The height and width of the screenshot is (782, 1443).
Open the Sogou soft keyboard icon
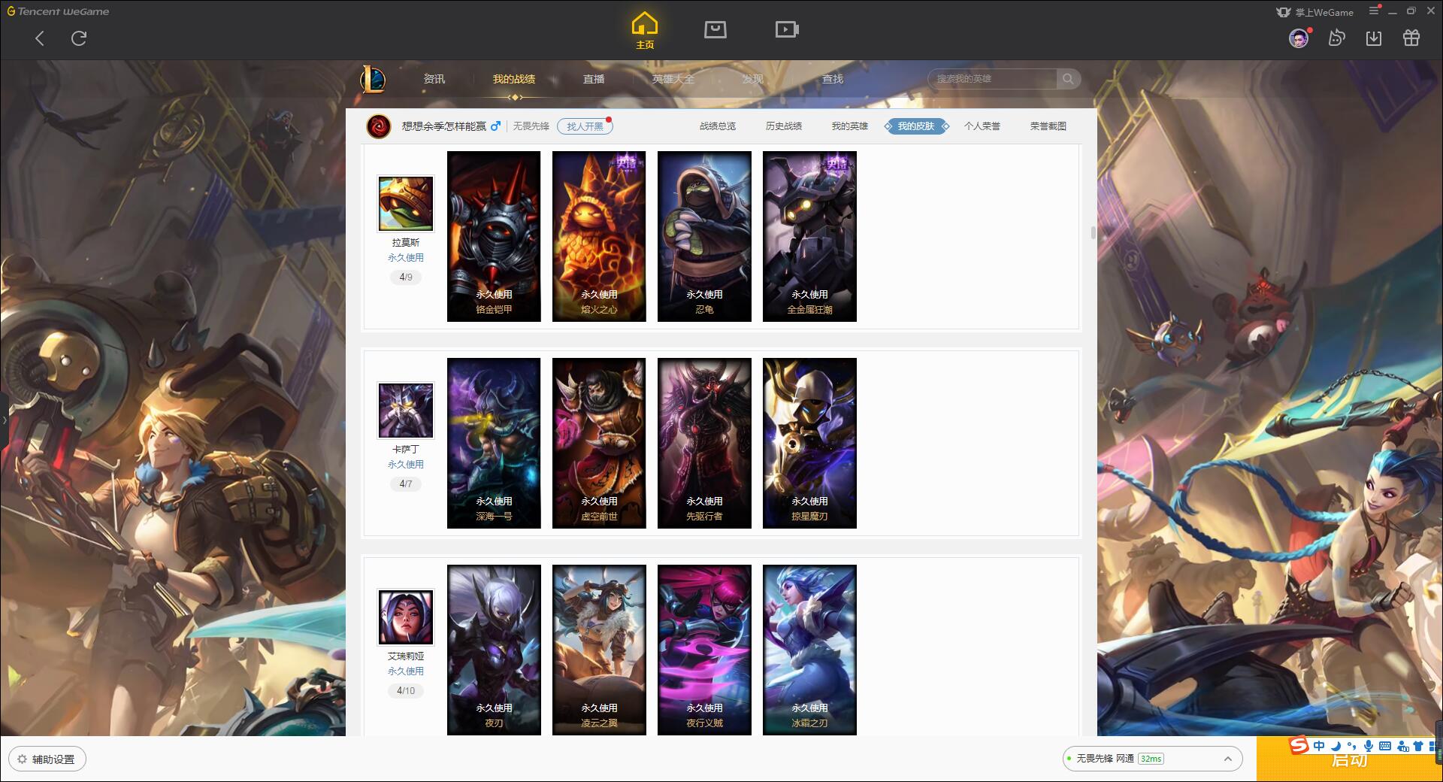1385,746
